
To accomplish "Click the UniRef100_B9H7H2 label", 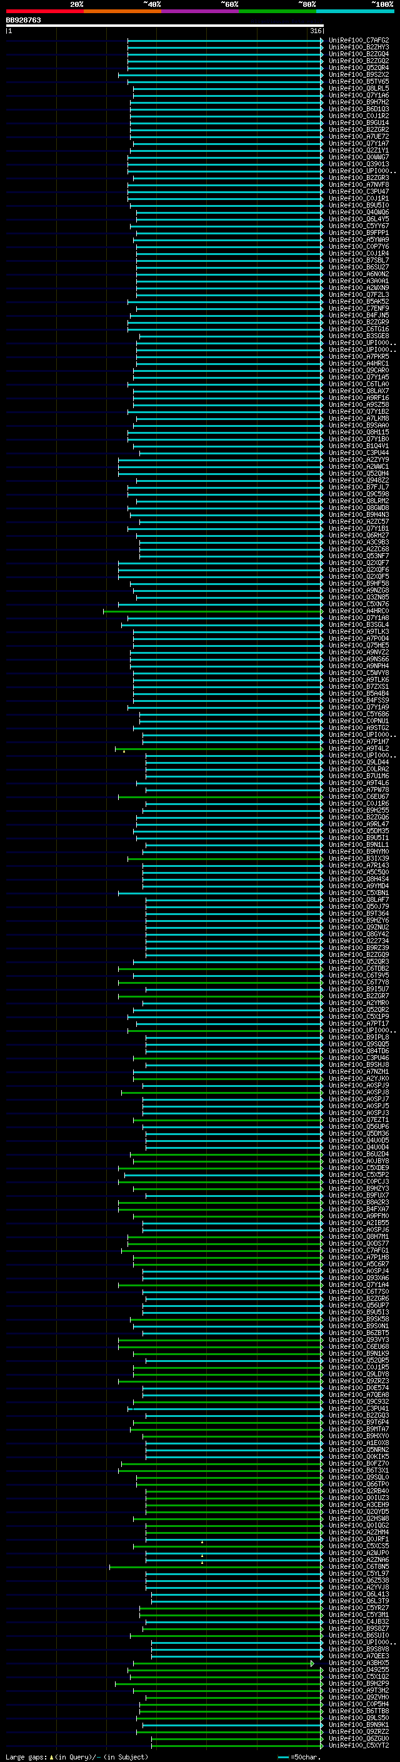I will pyautogui.click(x=359, y=102).
